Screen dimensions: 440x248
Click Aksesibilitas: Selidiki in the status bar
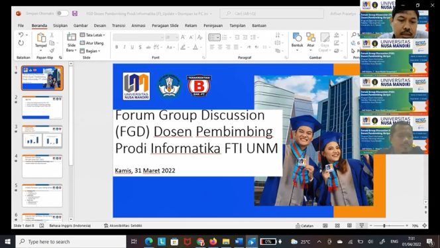[123, 225]
